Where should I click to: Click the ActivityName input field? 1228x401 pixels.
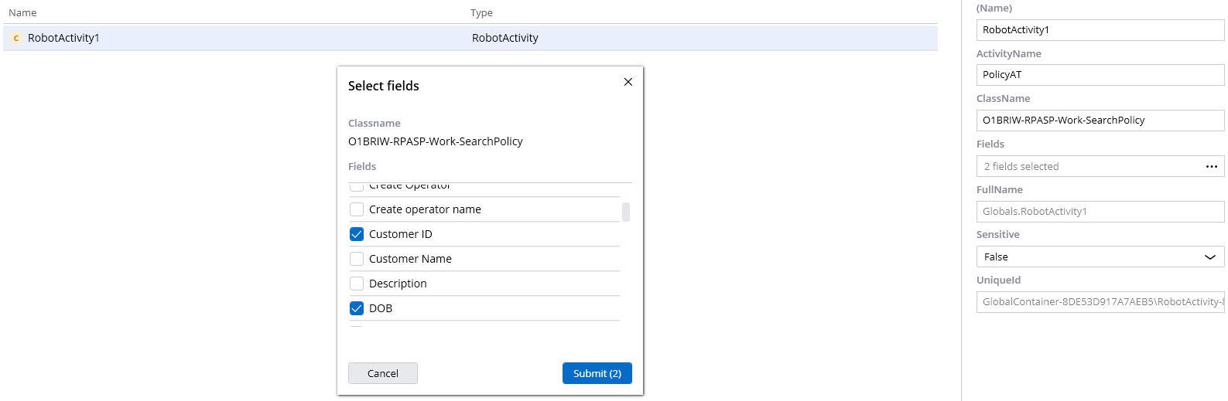pos(1100,75)
